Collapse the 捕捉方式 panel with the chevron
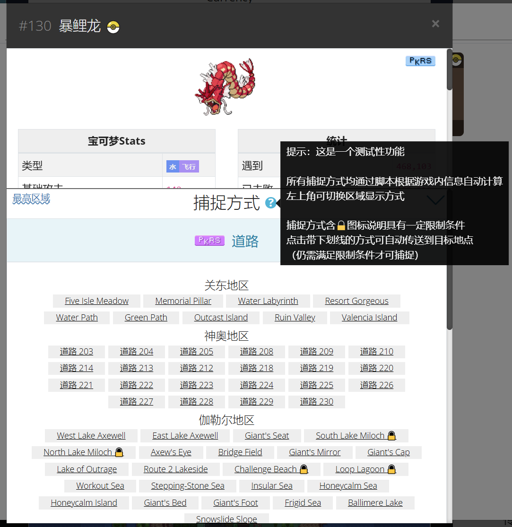The image size is (512, 527). coord(435,200)
